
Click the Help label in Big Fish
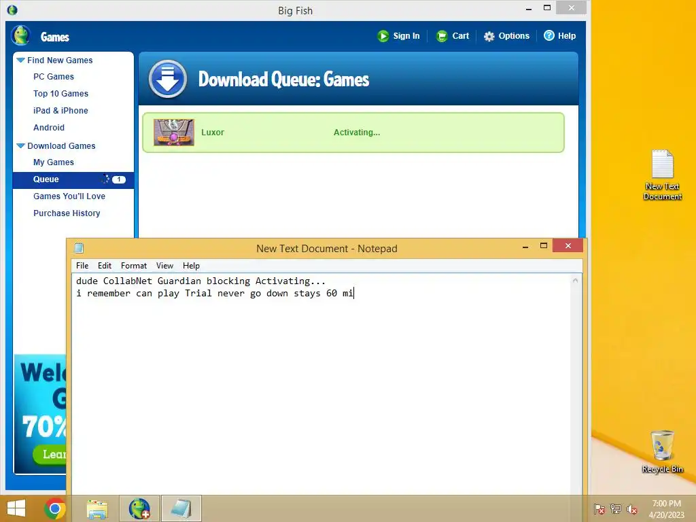[567, 36]
